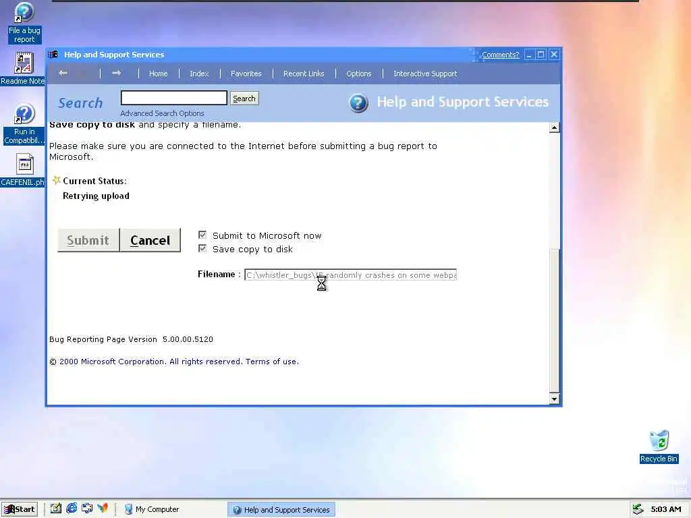The width and height of the screenshot is (691, 518).
Task: Click the vertical scrollbar thumb
Action: point(555,320)
